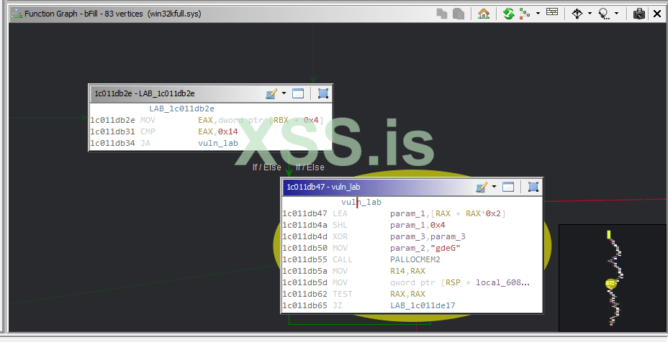This screenshot has height=342, width=668.
Task: Click the vuln_lab label at the top of the second block
Action: [x=361, y=202]
